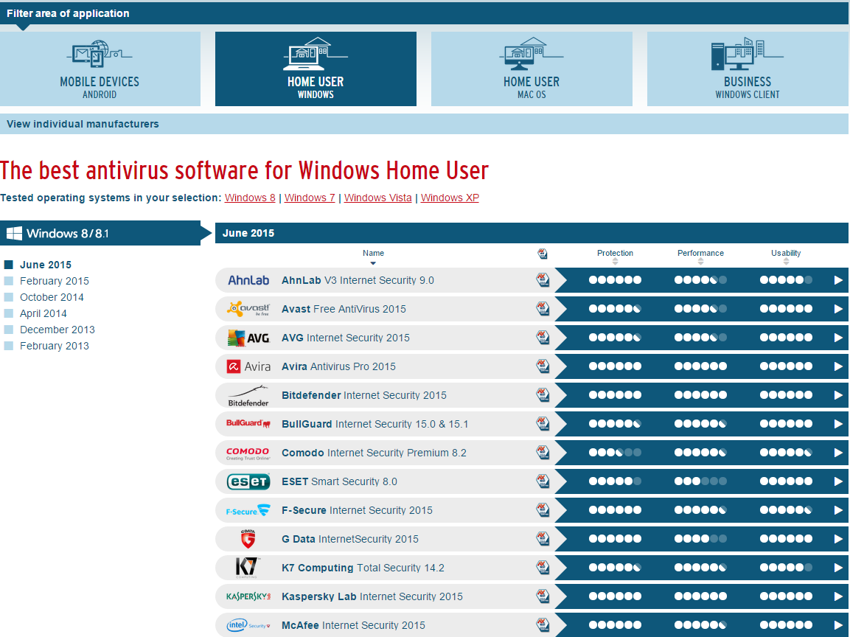Image resolution: width=850 pixels, height=637 pixels.
Task: Click the F-Secure logo
Action: (x=248, y=511)
